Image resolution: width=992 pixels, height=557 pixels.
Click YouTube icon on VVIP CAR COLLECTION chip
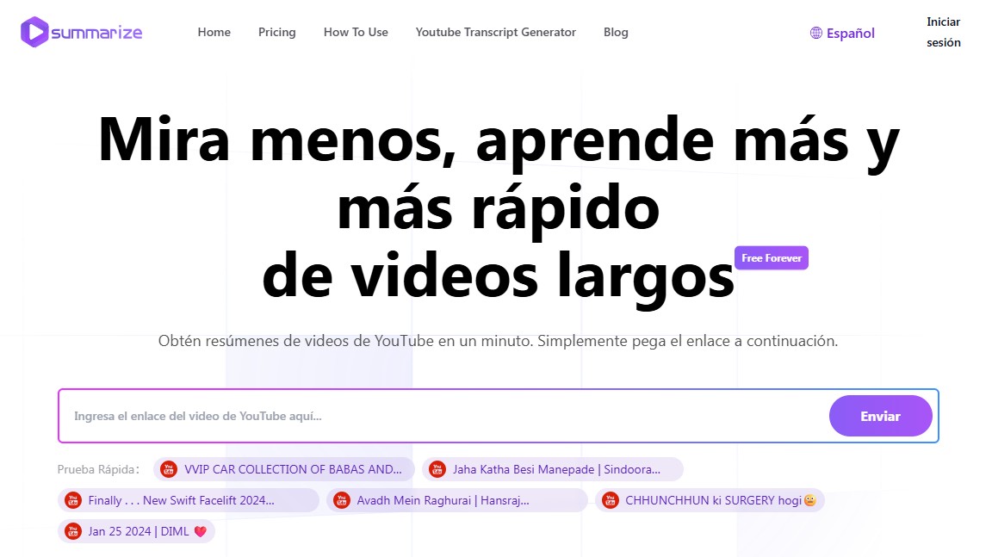pos(169,469)
